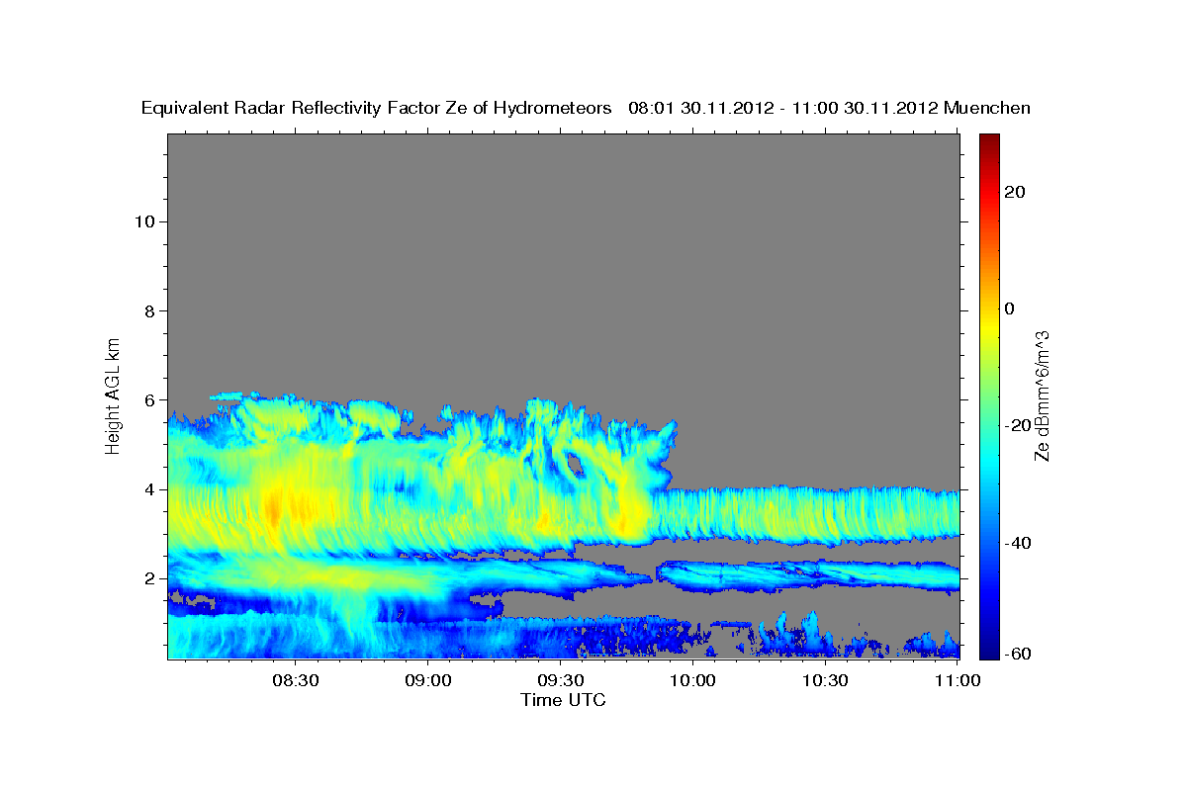Image resolution: width=1187 pixels, height=791 pixels.
Task: Click the 09:30 time tick label
Action: click(560, 680)
